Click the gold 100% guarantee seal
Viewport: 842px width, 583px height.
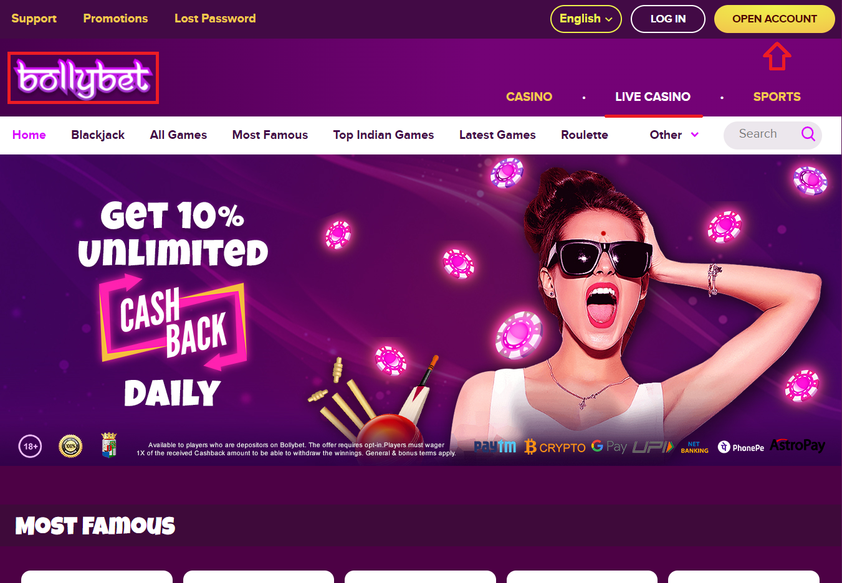(x=70, y=446)
